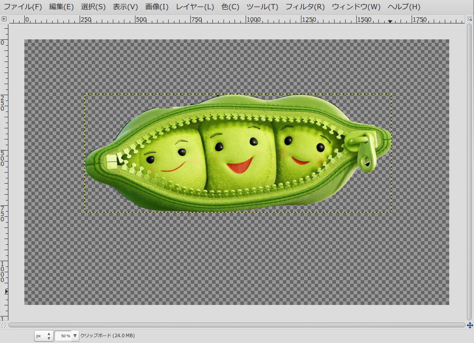The image size is (474, 343).
Task: Open the ファイル(F) menu
Action: (x=23, y=7)
